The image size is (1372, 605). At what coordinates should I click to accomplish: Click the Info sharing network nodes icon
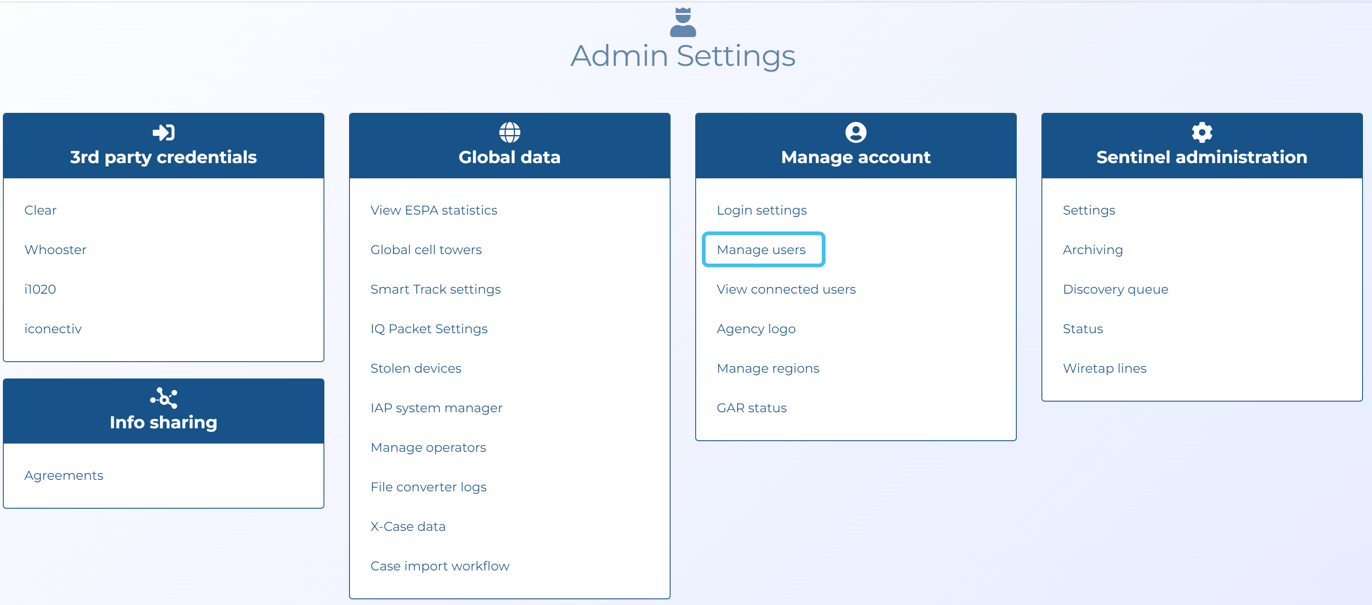(x=164, y=397)
